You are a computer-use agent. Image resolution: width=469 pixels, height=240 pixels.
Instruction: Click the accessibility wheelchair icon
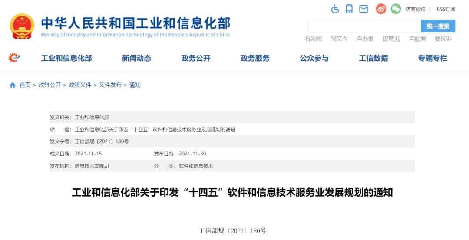pyautogui.click(x=335, y=9)
